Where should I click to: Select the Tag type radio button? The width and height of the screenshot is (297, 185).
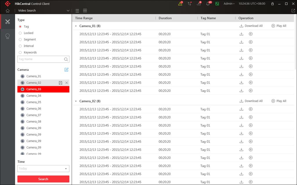pyautogui.click(x=20, y=27)
